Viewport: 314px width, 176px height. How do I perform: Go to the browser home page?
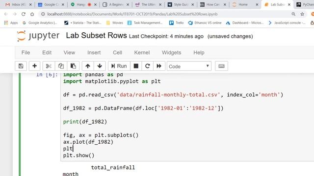[x=32, y=14]
